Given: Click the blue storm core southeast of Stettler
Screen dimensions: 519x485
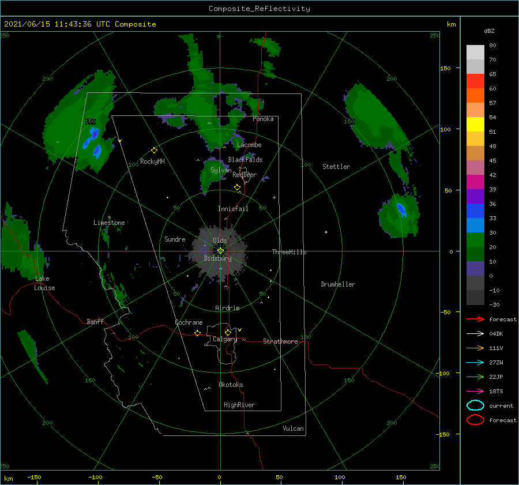Looking at the screenshot, I should click(401, 210).
